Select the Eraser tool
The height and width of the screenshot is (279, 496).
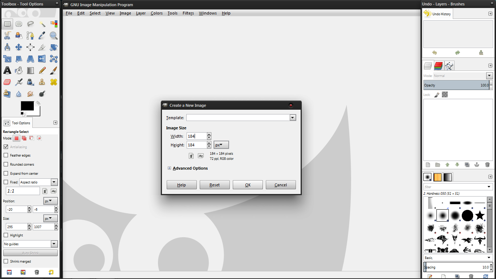[7, 82]
